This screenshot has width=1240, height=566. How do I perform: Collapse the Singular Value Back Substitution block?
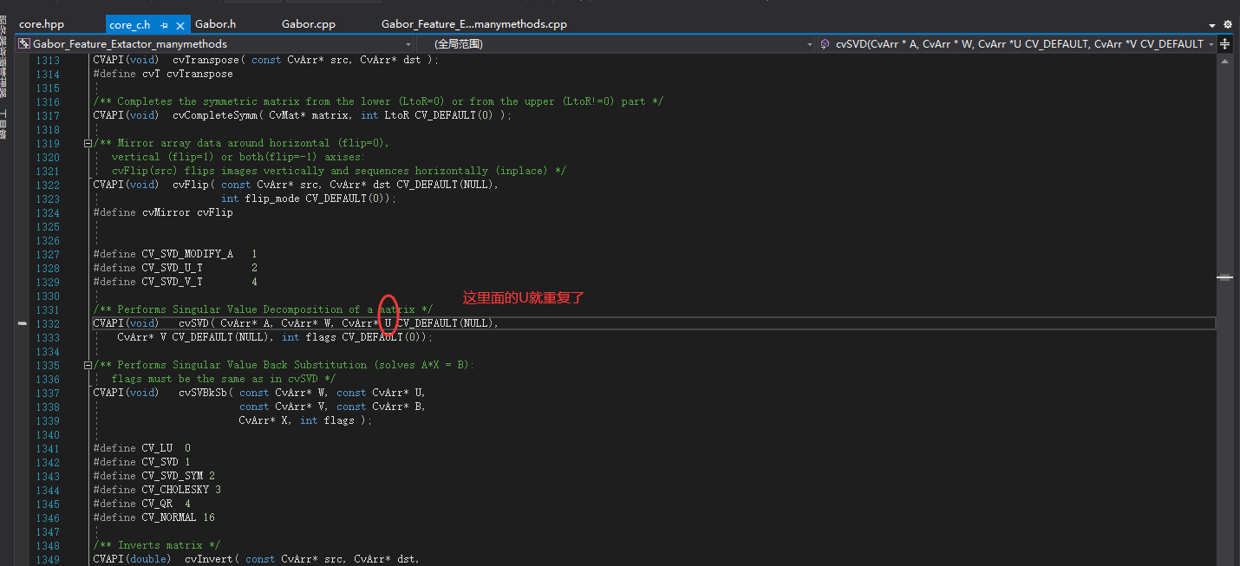87,364
